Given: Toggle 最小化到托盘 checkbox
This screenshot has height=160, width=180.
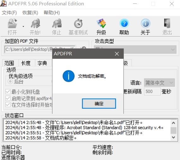Looking at the screenshot, I should [8, 92].
